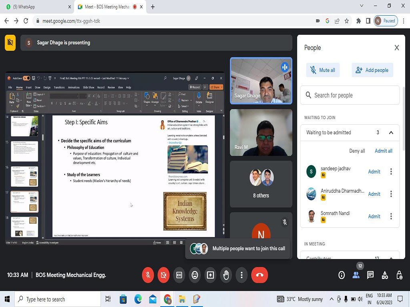Click the taskbar Type here to search box

click(x=58, y=299)
